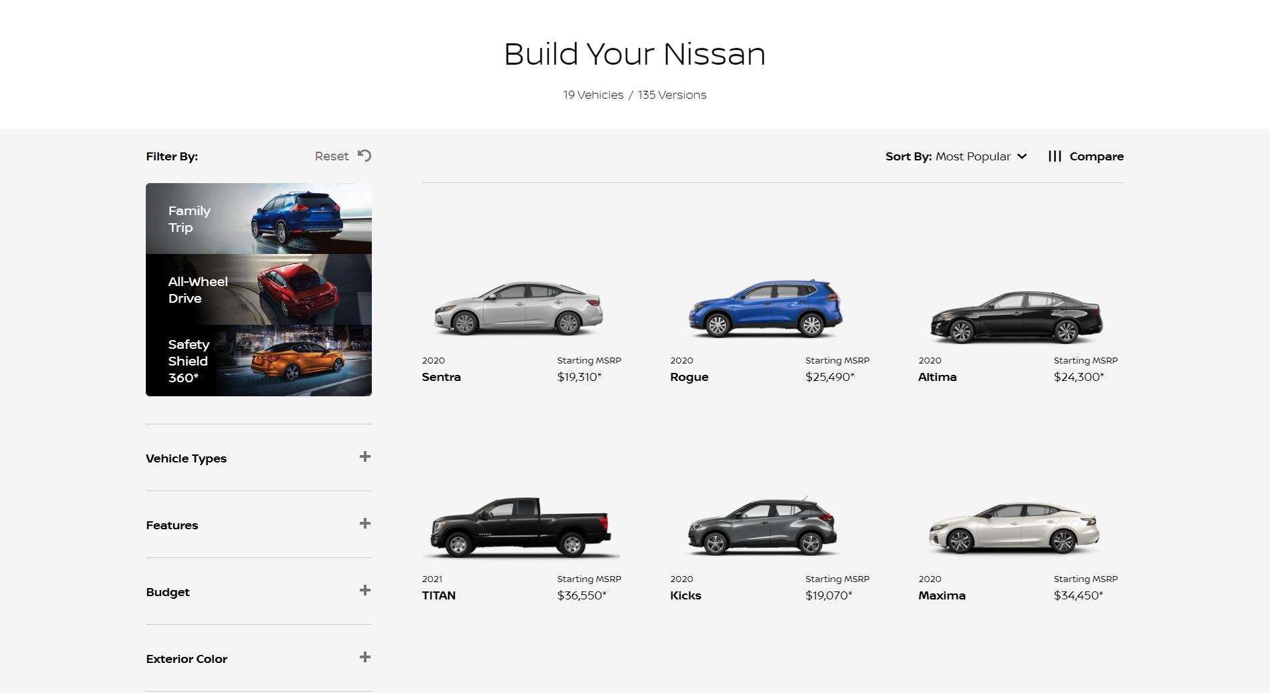The height and width of the screenshot is (693, 1270).
Task: Click the Features filter label
Action: (x=172, y=525)
